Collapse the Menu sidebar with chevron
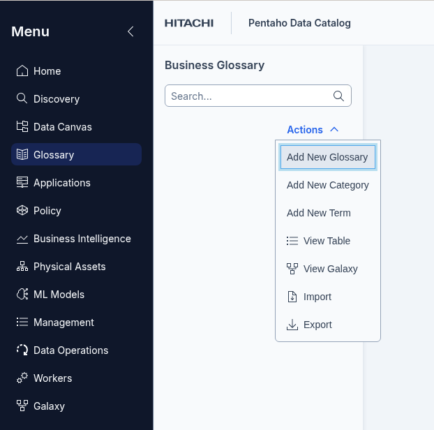Screen dimensions: 434x430 130,31
